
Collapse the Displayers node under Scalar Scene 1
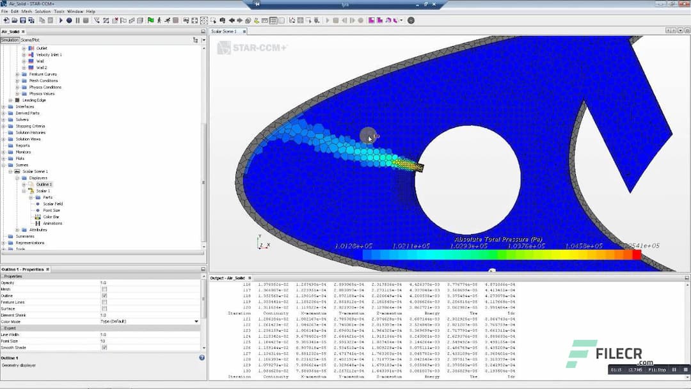(x=17, y=178)
